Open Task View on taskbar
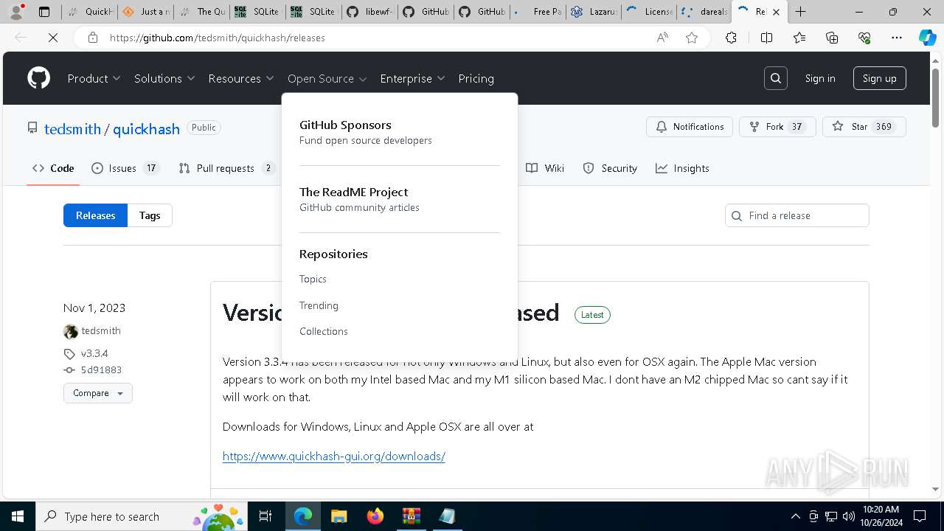The height and width of the screenshot is (531, 944). click(265, 516)
